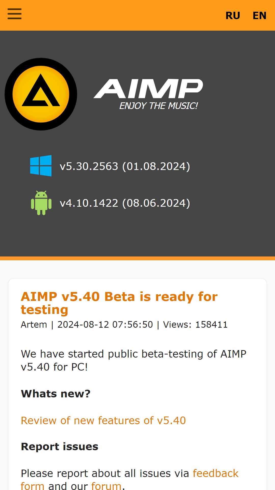Image resolution: width=275 pixels, height=490 pixels.
Task: Open the forum link
Action: [x=106, y=486]
